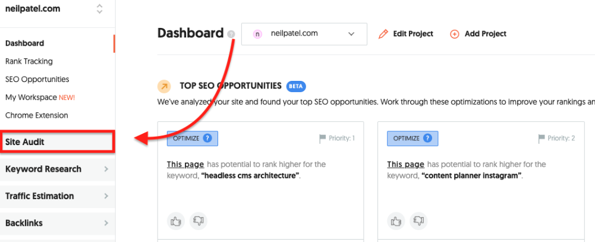The height and width of the screenshot is (242, 595).
Task: Toggle the sidebar project switcher arrows
Action: pyautogui.click(x=99, y=10)
